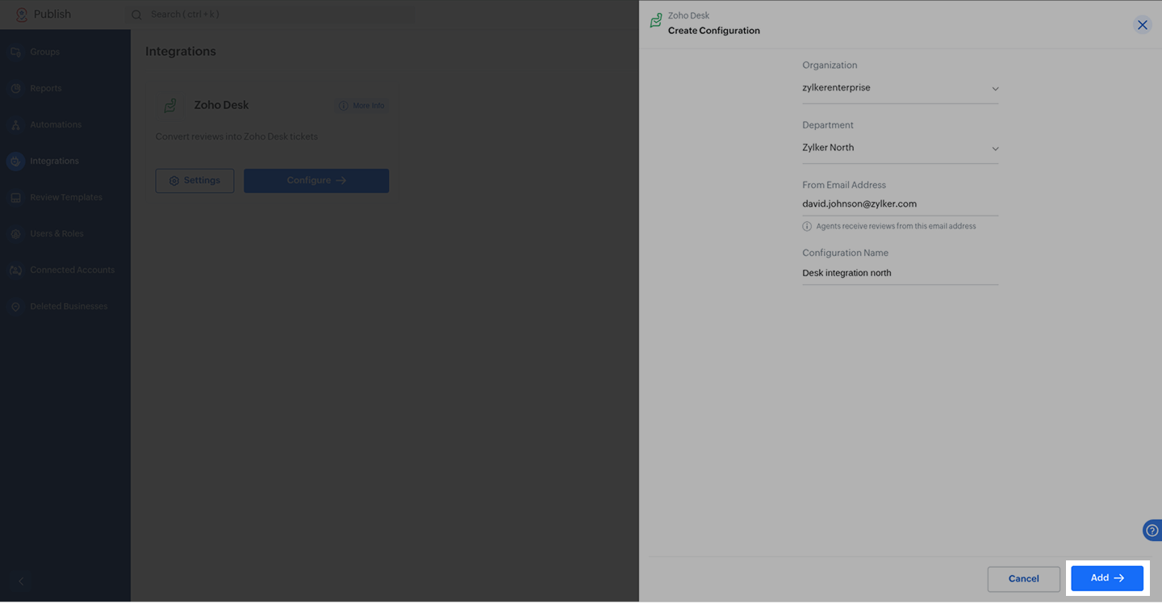Go to Reports in the sidebar

coord(46,88)
